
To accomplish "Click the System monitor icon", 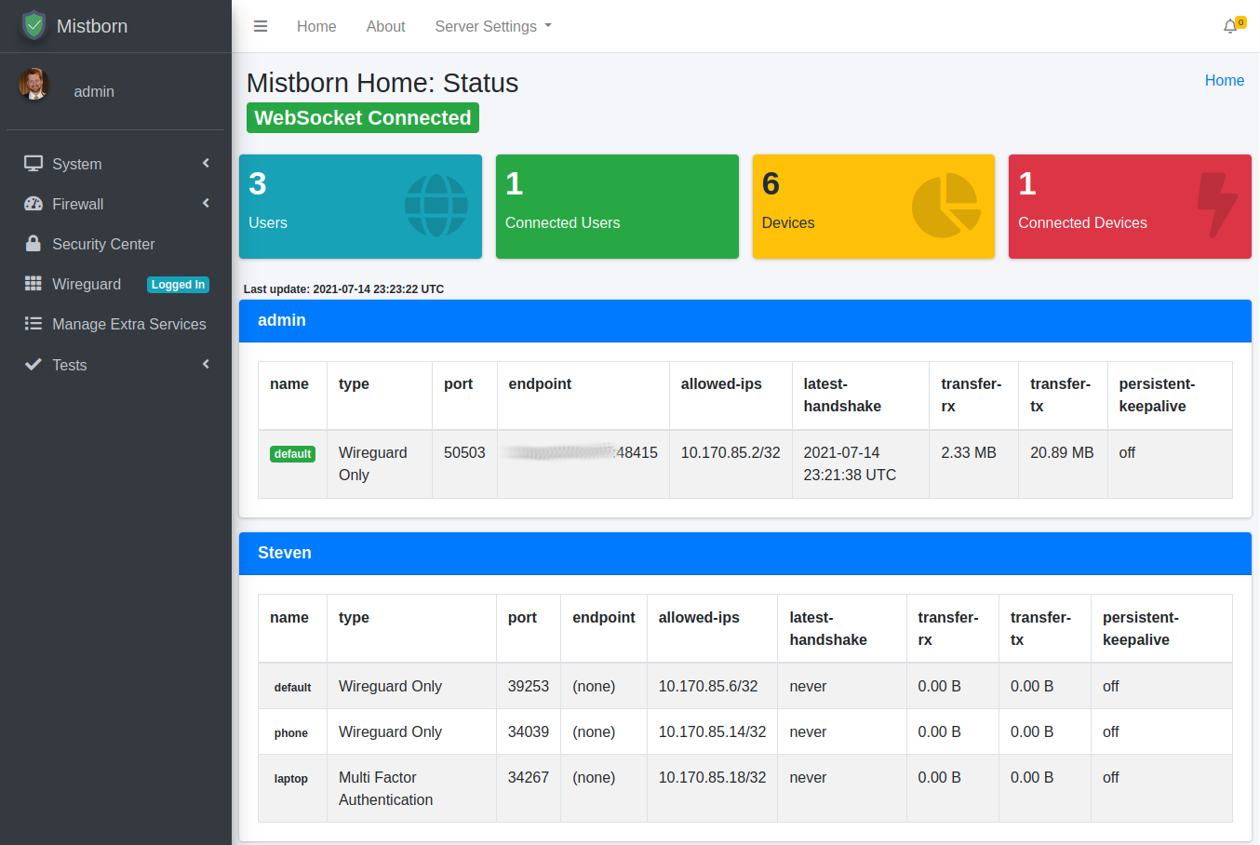I will pyautogui.click(x=34, y=164).
